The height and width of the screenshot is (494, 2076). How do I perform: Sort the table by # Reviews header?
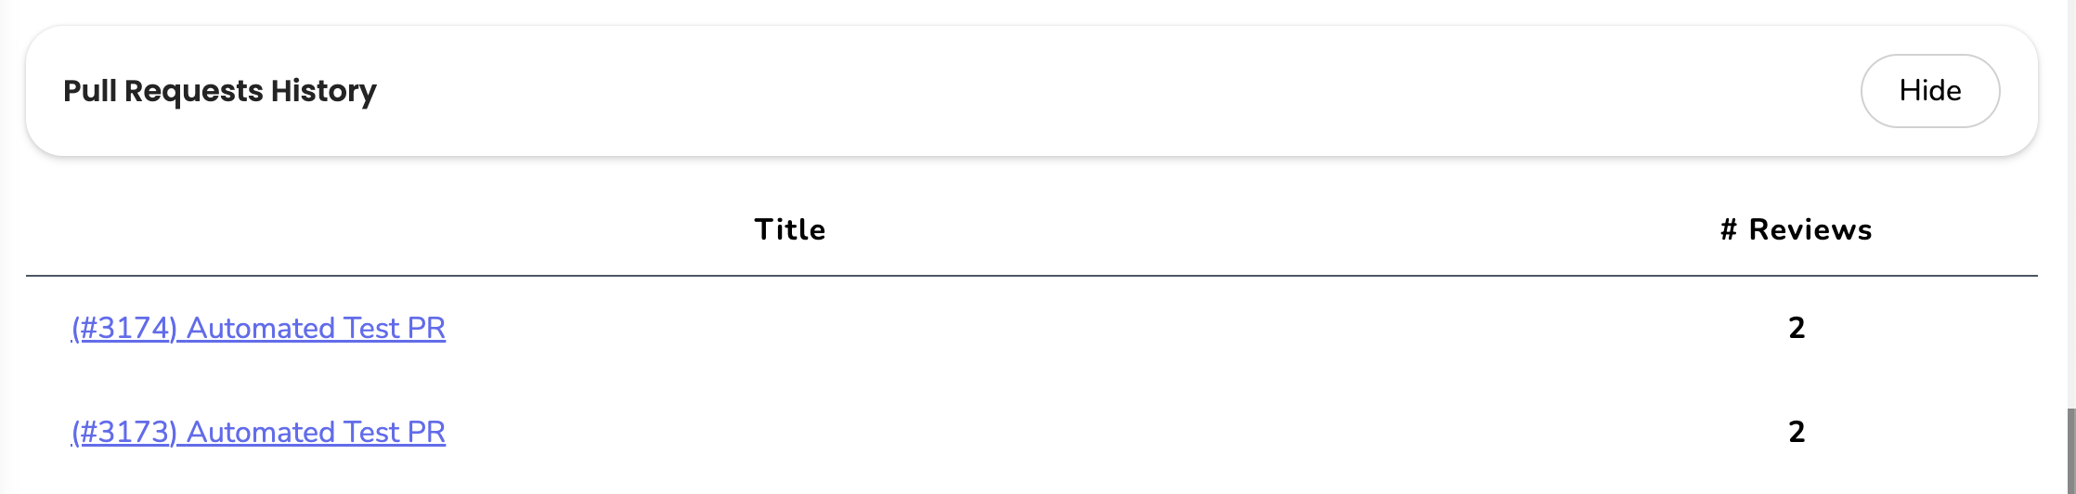click(1796, 229)
